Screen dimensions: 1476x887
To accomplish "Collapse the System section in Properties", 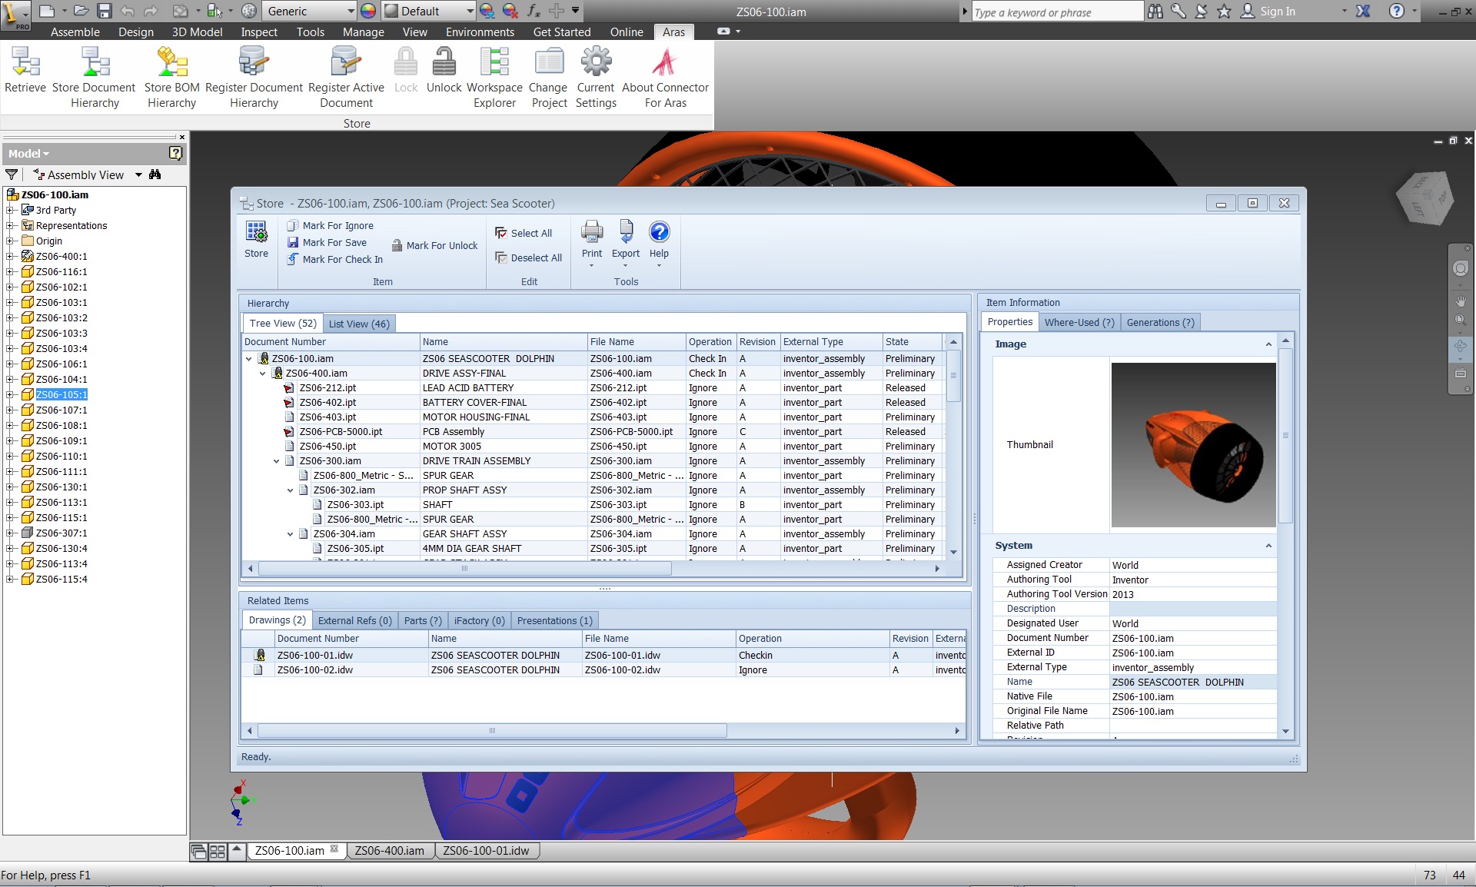I will tap(1268, 546).
